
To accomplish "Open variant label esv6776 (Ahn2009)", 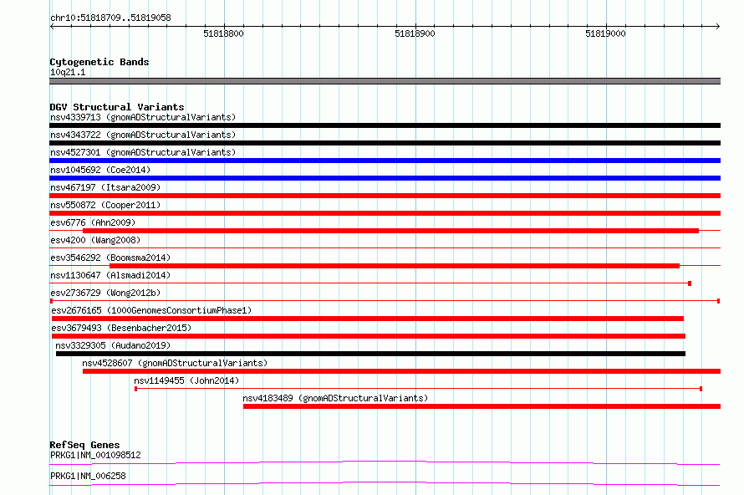I will coord(93,222).
